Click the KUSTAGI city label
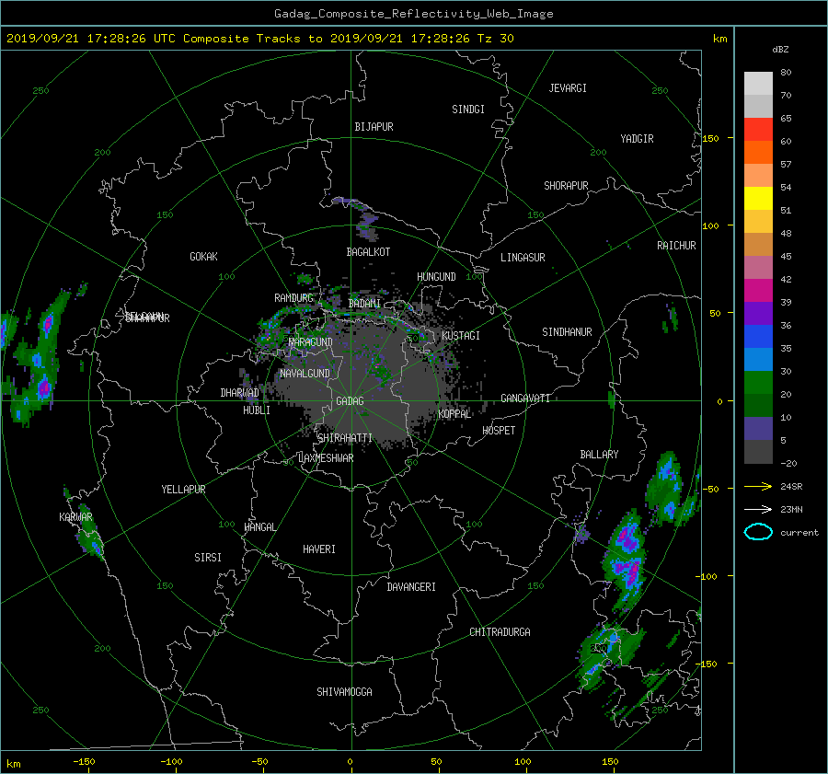Viewport: 828px width, 774px height. point(461,336)
